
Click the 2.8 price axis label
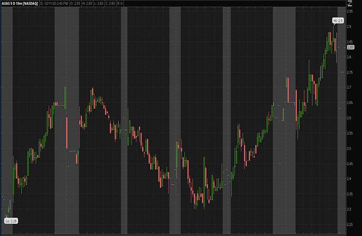pos(349,57)
